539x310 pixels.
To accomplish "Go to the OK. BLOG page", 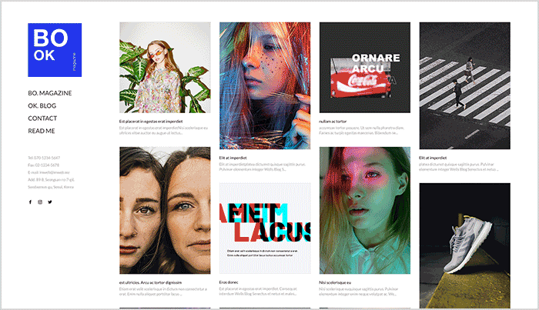I will pyautogui.click(x=42, y=105).
